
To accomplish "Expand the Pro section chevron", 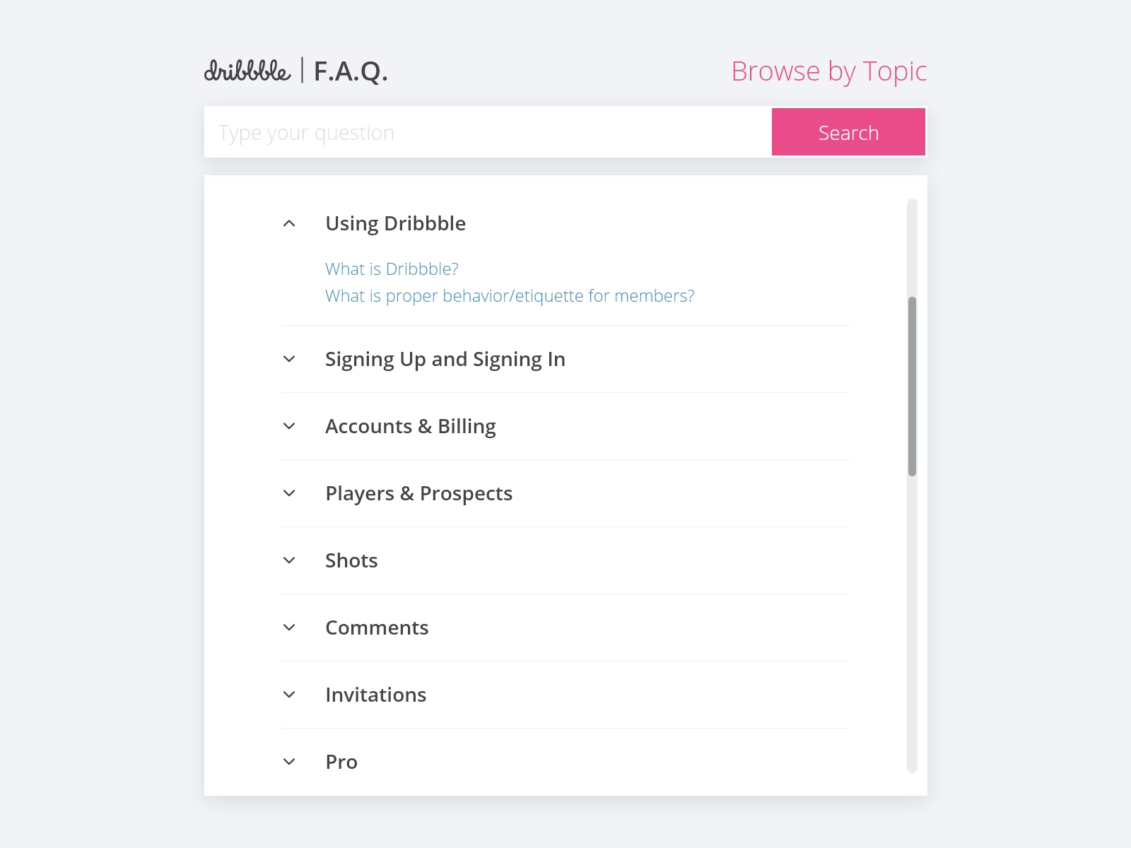I will pyautogui.click(x=289, y=762).
